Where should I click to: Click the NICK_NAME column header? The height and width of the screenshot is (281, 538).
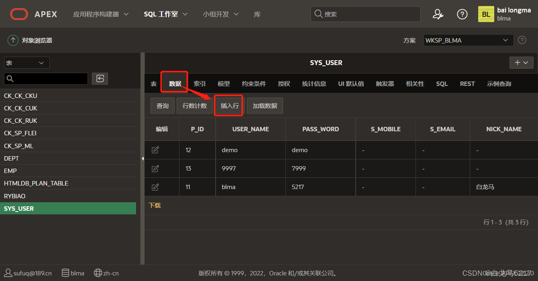click(504, 129)
